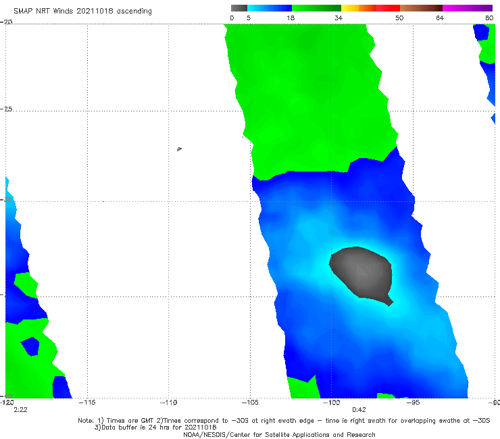Click the color scale label '34'
The height and width of the screenshot is (439, 500).
coord(339,18)
